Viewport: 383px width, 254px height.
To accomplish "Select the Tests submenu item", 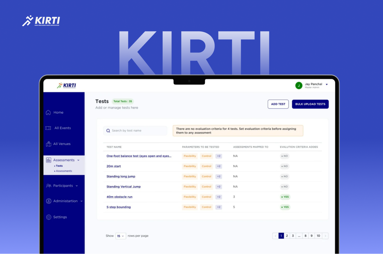I will pyautogui.click(x=59, y=166).
